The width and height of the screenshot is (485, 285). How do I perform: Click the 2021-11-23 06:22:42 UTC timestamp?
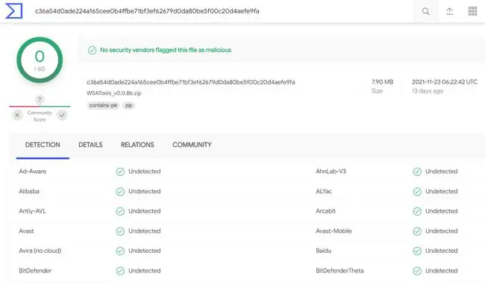445,82
